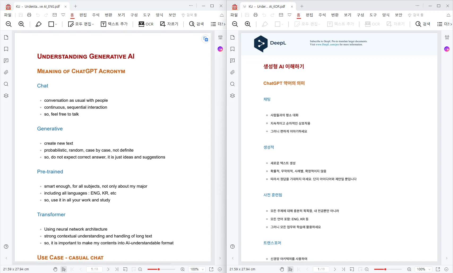
Task: Open bookmarks panel in left window sidebar
Action: click(6, 49)
